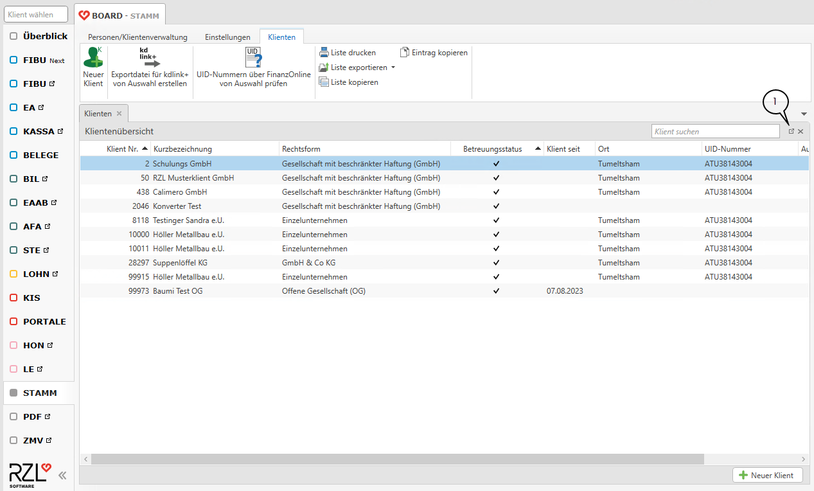The height and width of the screenshot is (491, 814).
Task: Focus the Klient suchen search field
Action: pyautogui.click(x=715, y=131)
